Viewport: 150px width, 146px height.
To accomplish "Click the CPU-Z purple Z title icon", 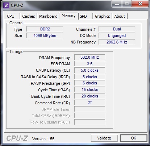I will coord(6,5).
